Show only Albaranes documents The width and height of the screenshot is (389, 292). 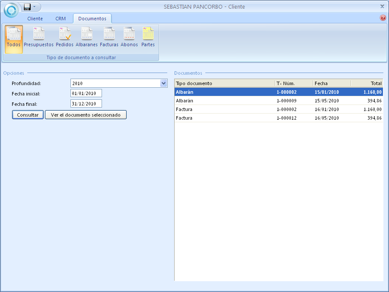tap(86, 38)
